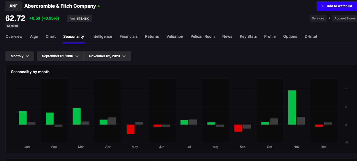Click the green February seasonality bar
357x161 pixels.
pos(50,119)
